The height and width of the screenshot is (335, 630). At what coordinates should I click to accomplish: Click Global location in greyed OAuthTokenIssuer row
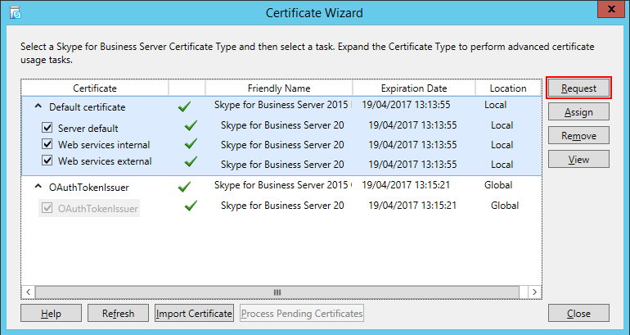505,206
